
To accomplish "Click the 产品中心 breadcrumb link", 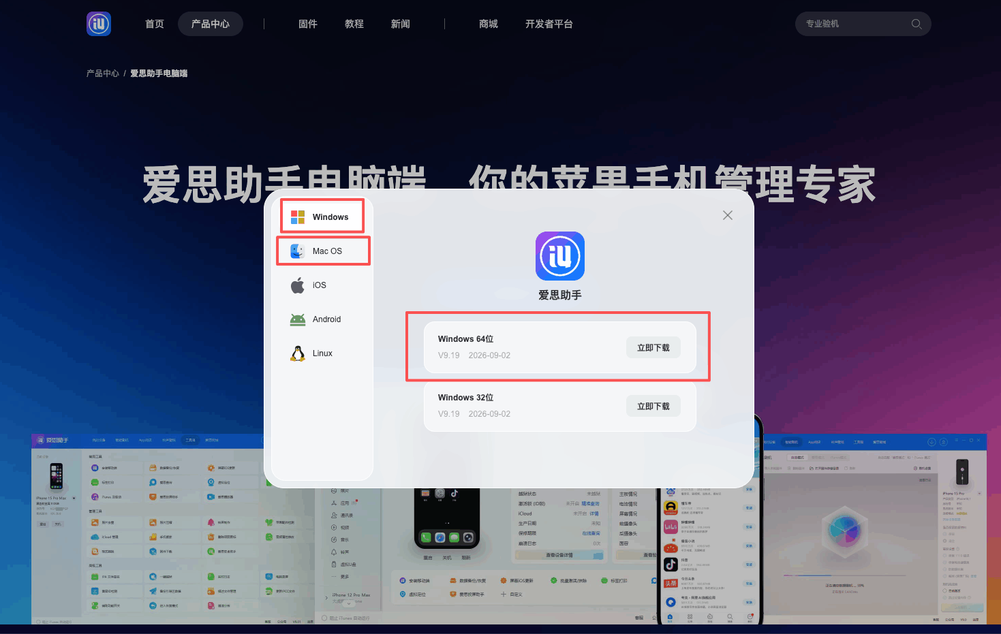I will (x=103, y=74).
